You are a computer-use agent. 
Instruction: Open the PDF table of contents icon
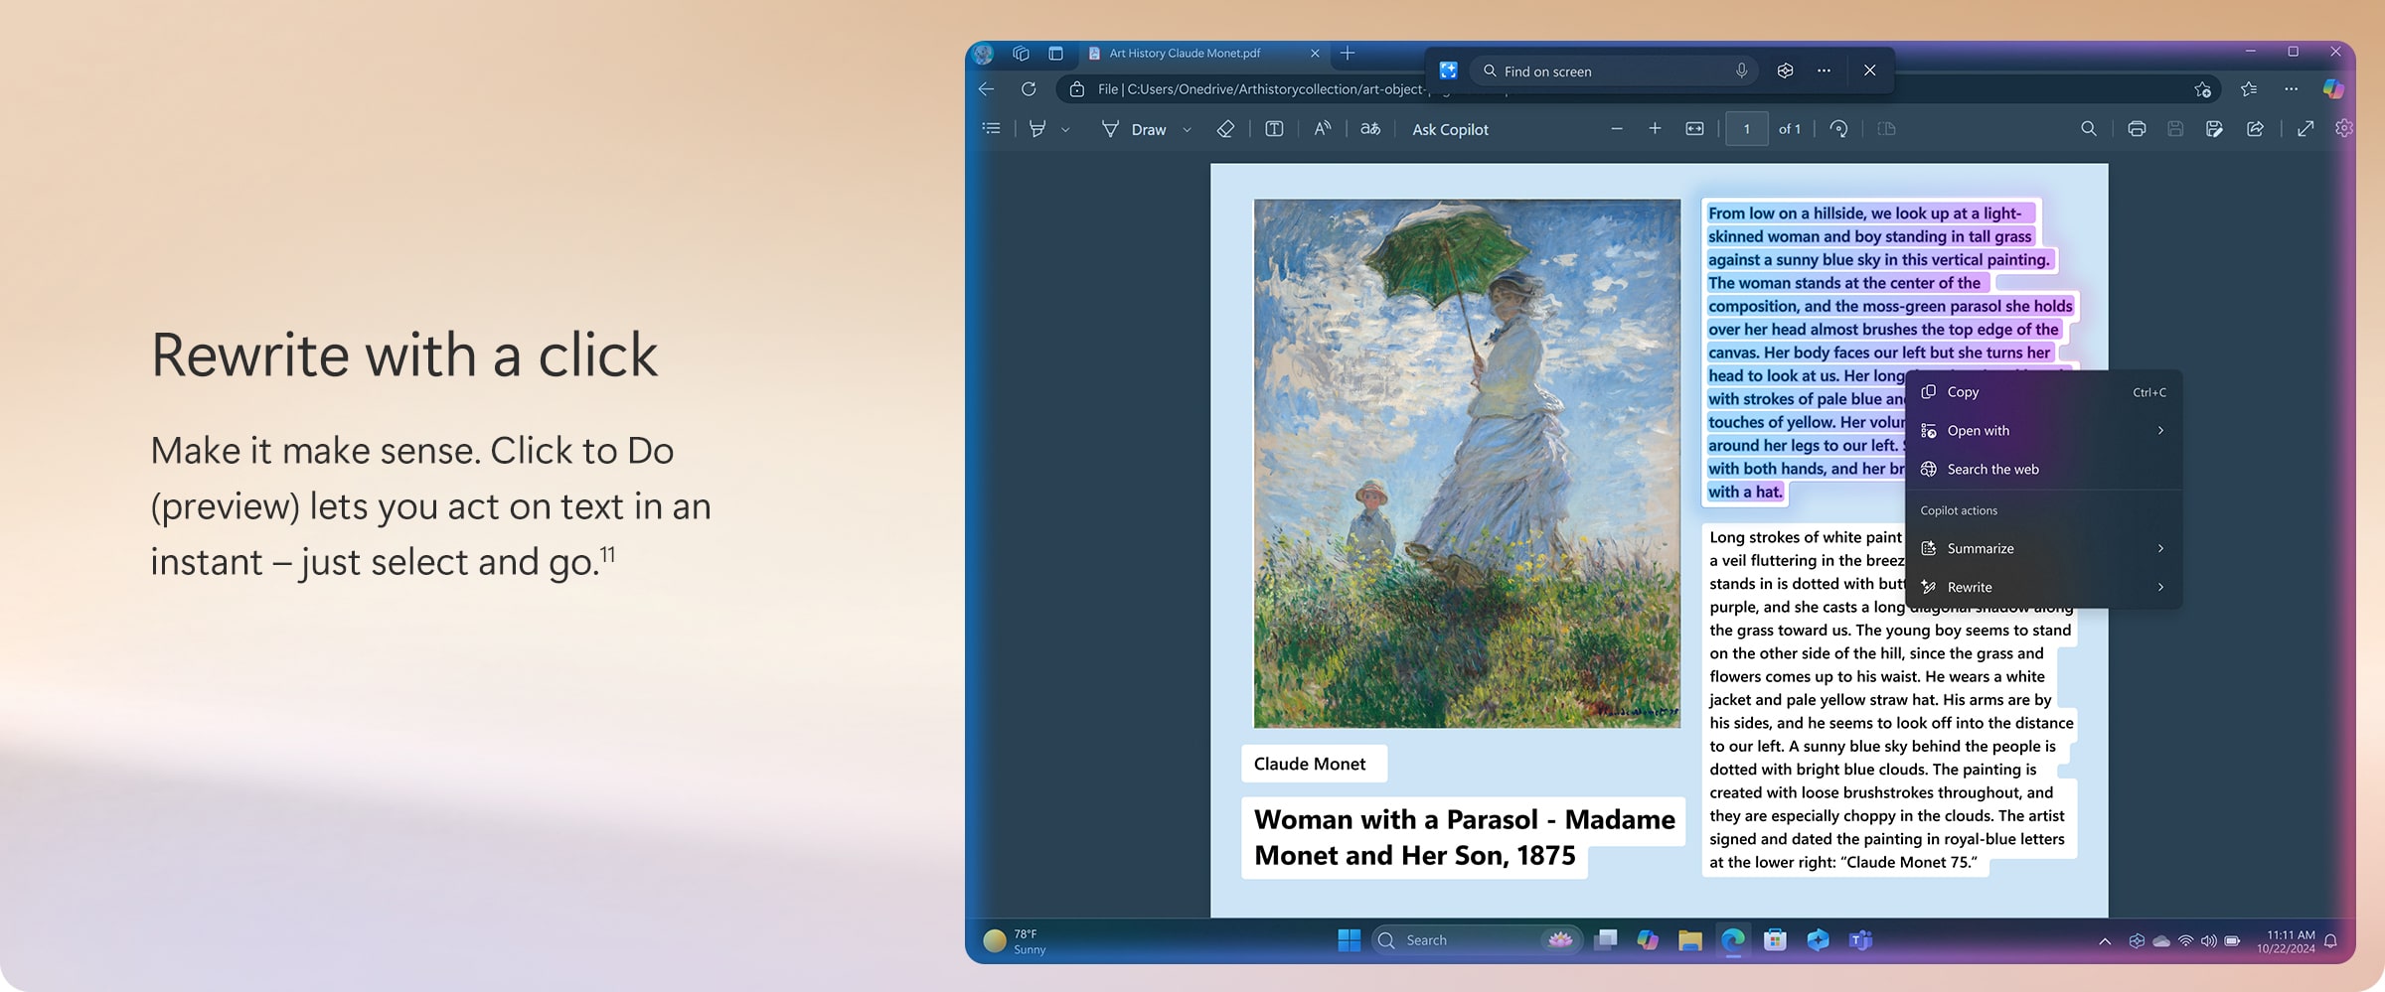pos(991,129)
